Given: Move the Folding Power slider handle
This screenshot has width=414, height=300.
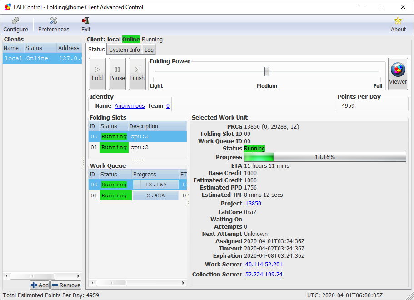Looking at the screenshot, I should click(267, 71).
